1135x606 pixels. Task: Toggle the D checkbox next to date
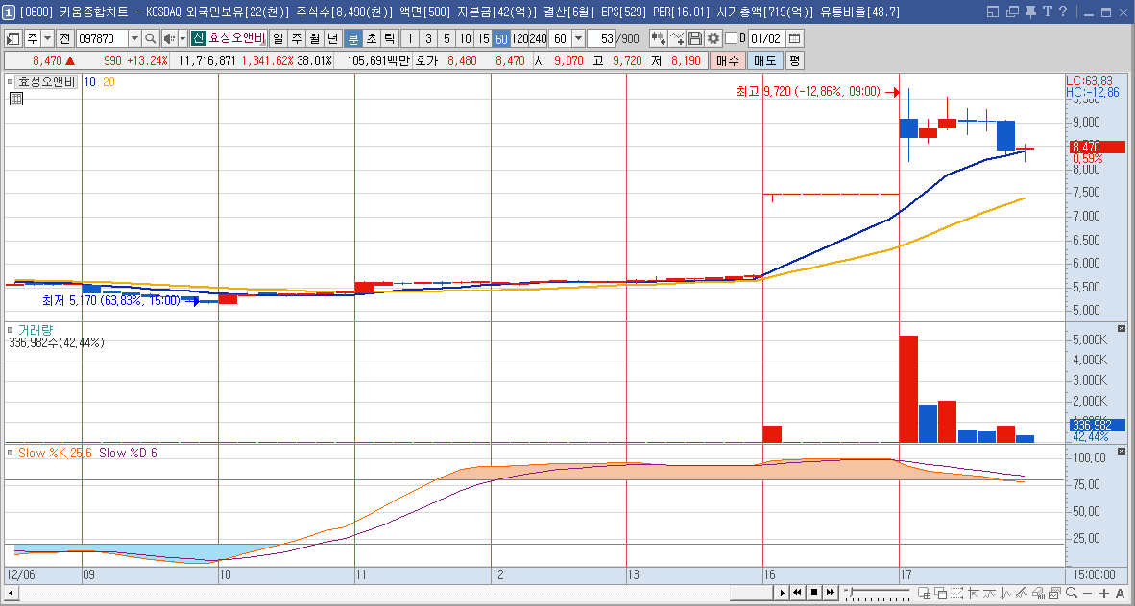tap(731, 38)
